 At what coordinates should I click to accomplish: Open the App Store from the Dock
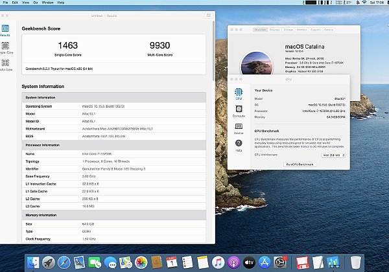[x=264, y=262]
